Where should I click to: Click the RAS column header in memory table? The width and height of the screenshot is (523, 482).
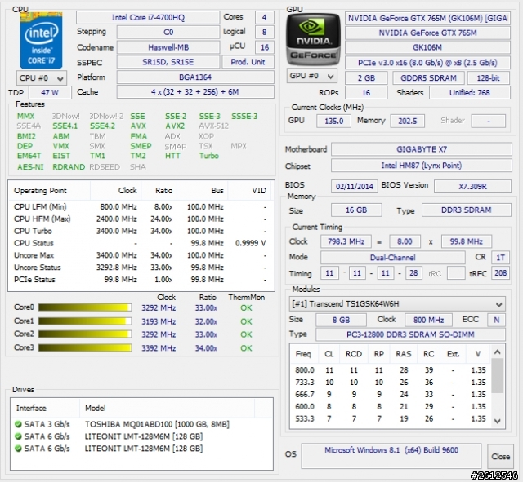pos(403,354)
